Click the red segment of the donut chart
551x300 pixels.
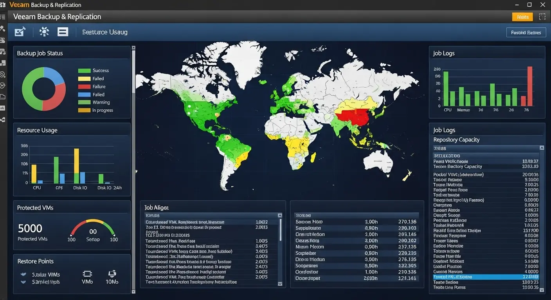click(58, 98)
